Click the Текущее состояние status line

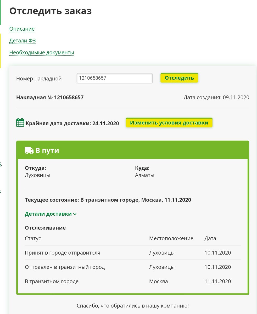(x=108, y=200)
